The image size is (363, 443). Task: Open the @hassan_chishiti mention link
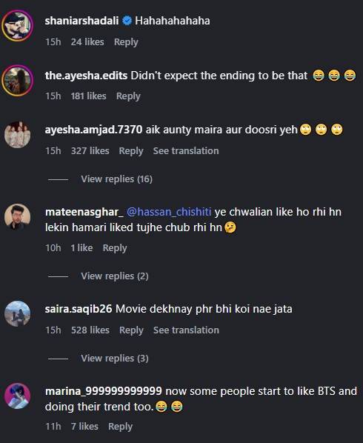(x=169, y=212)
